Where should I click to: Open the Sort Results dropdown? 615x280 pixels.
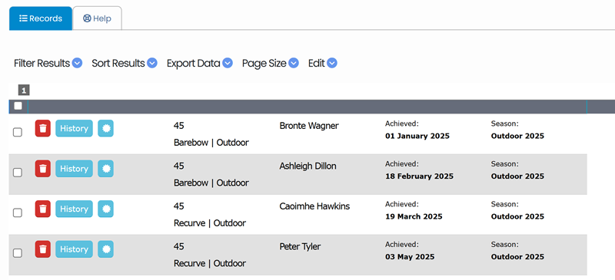125,63
